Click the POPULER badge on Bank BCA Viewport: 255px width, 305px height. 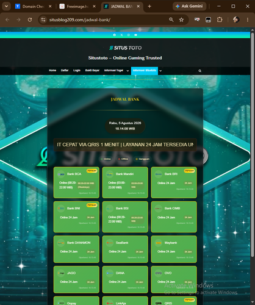pos(92,171)
